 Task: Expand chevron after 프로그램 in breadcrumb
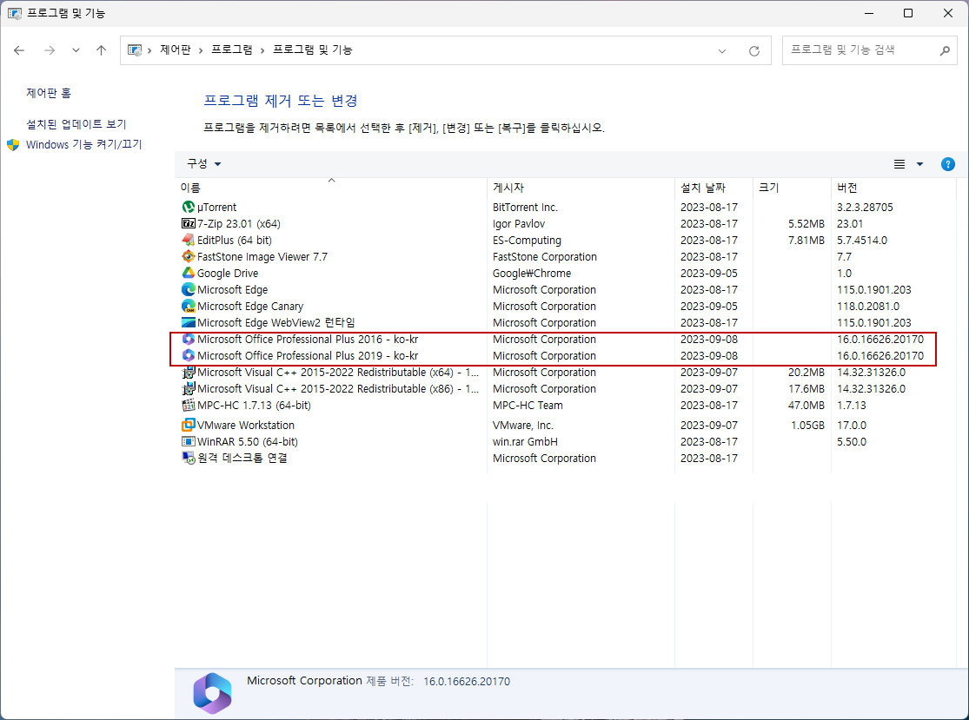click(x=262, y=50)
